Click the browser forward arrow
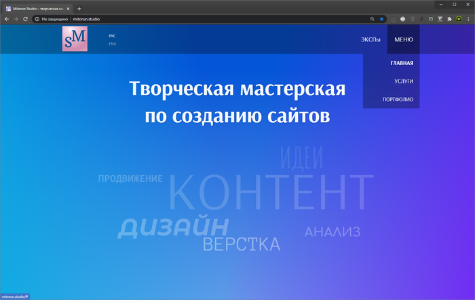Viewport: 475px width, 300px height. (16, 19)
